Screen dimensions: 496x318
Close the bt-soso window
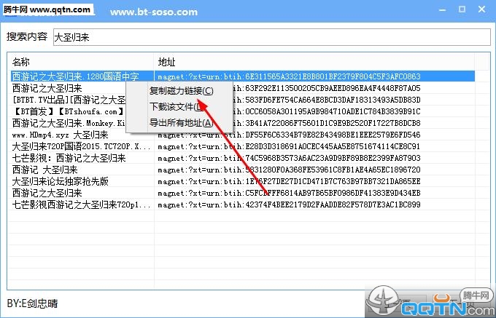(481, 9)
